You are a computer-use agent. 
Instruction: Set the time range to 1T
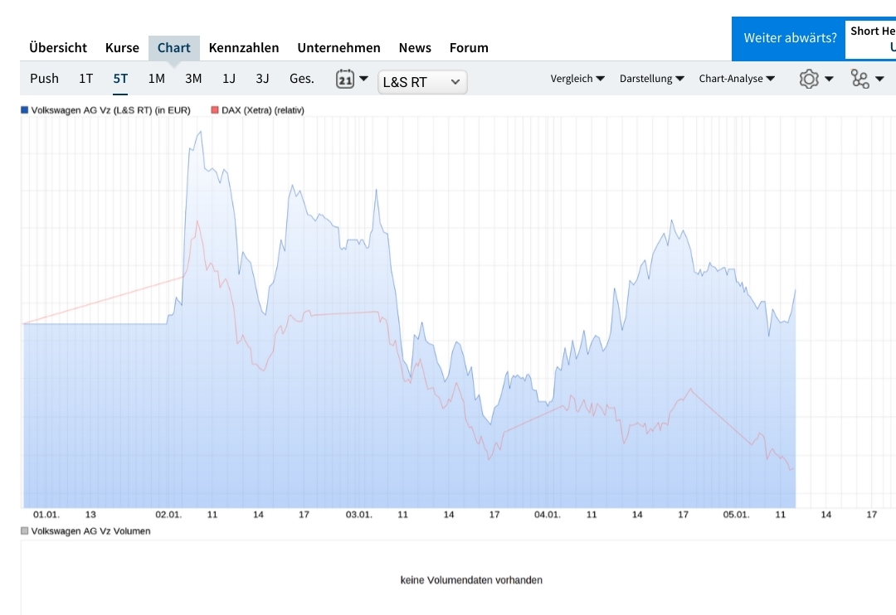click(x=85, y=79)
